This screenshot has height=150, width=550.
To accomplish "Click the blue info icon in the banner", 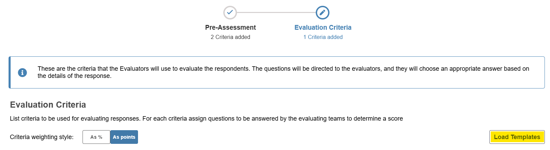I will 22,72.
